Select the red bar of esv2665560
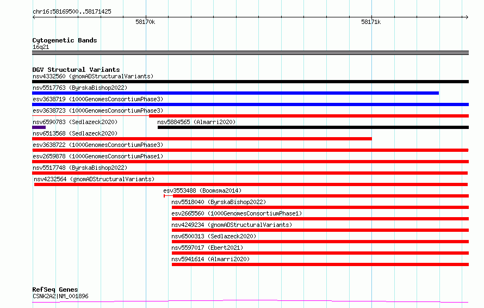 320,219
